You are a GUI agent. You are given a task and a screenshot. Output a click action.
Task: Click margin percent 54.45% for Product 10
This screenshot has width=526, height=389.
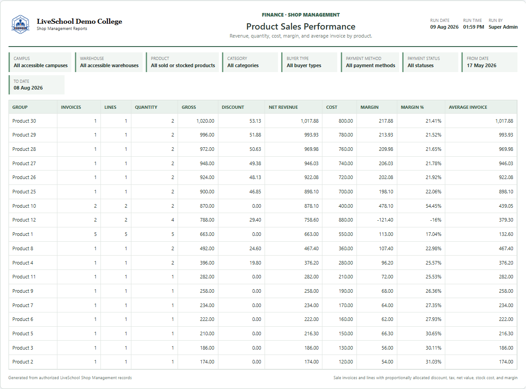tap(434, 206)
